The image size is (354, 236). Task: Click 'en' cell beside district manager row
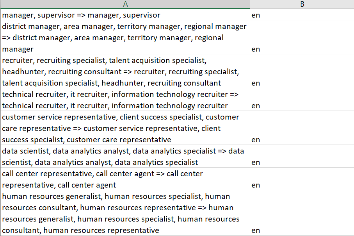302,37
